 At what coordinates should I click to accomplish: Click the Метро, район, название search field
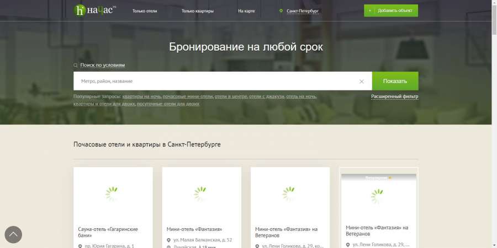tap(215, 81)
